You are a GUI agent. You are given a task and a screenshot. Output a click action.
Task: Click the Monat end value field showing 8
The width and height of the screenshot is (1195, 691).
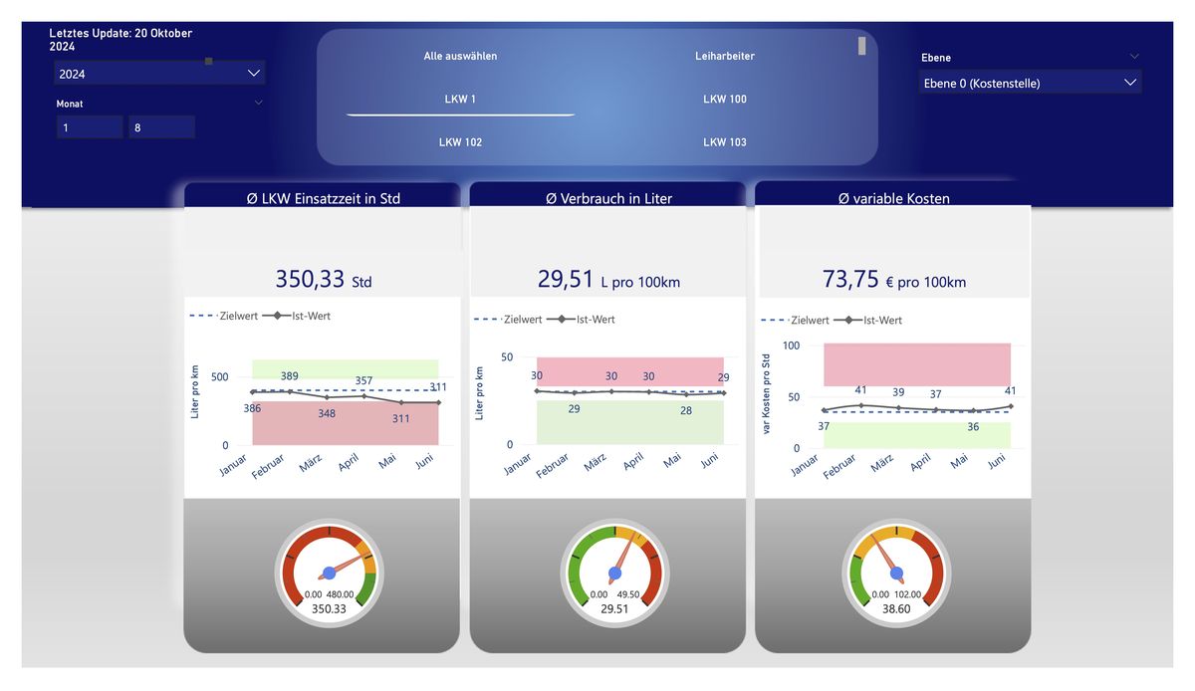(161, 127)
